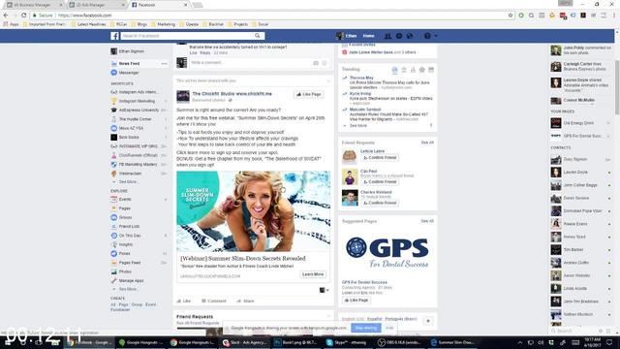Open sponsored post options chevron

[x=327, y=81]
